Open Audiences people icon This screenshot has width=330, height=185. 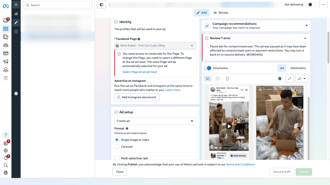(x=6, y=45)
